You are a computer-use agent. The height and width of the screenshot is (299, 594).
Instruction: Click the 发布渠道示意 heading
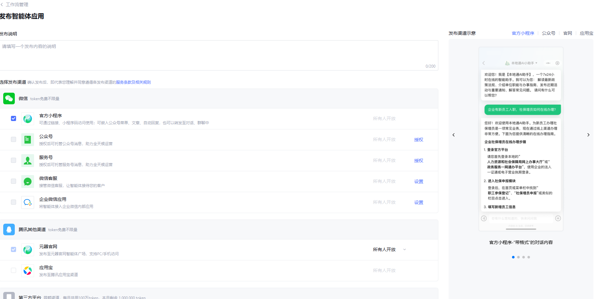[x=462, y=33]
